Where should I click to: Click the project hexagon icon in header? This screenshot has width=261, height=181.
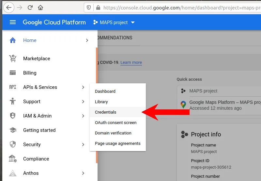pyautogui.click(x=95, y=22)
